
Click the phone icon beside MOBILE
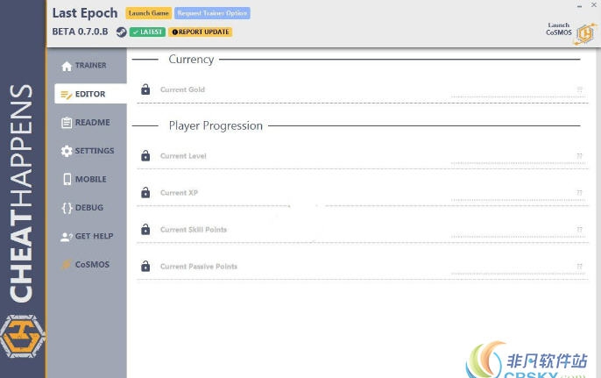click(x=67, y=179)
